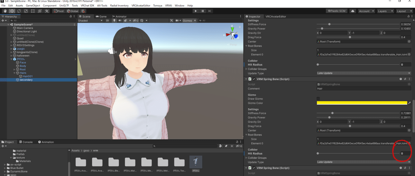The height and width of the screenshot is (176, 415).
Task: Expand lower Collider Groups foldout
Action: [247, 158]
